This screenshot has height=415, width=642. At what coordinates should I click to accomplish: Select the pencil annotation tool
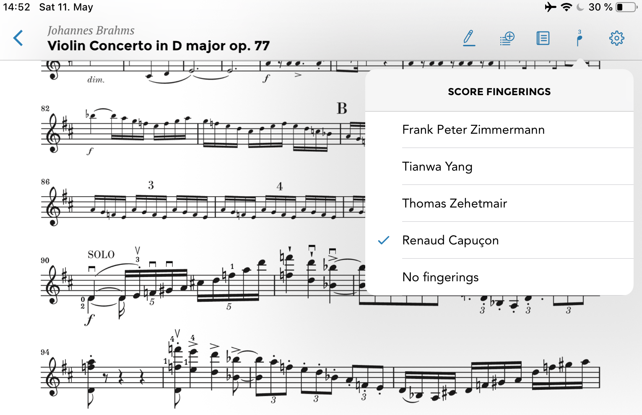point(469,38)
